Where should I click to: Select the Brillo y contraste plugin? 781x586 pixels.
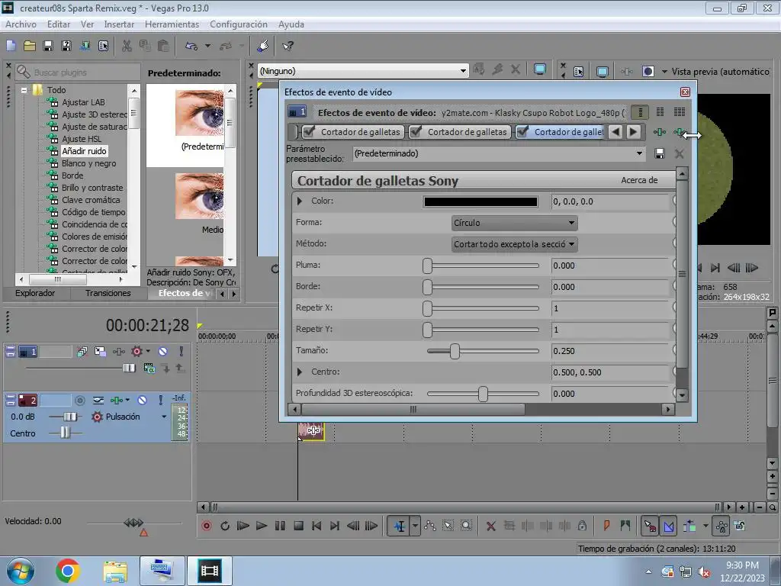coord(92,188)
